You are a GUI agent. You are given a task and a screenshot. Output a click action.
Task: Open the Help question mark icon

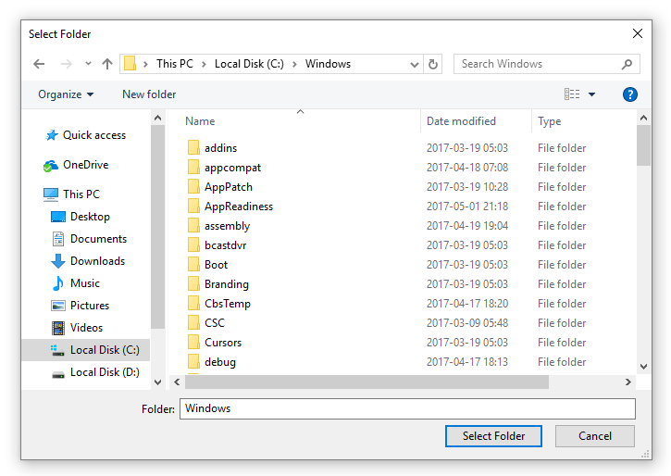[630, 94]
